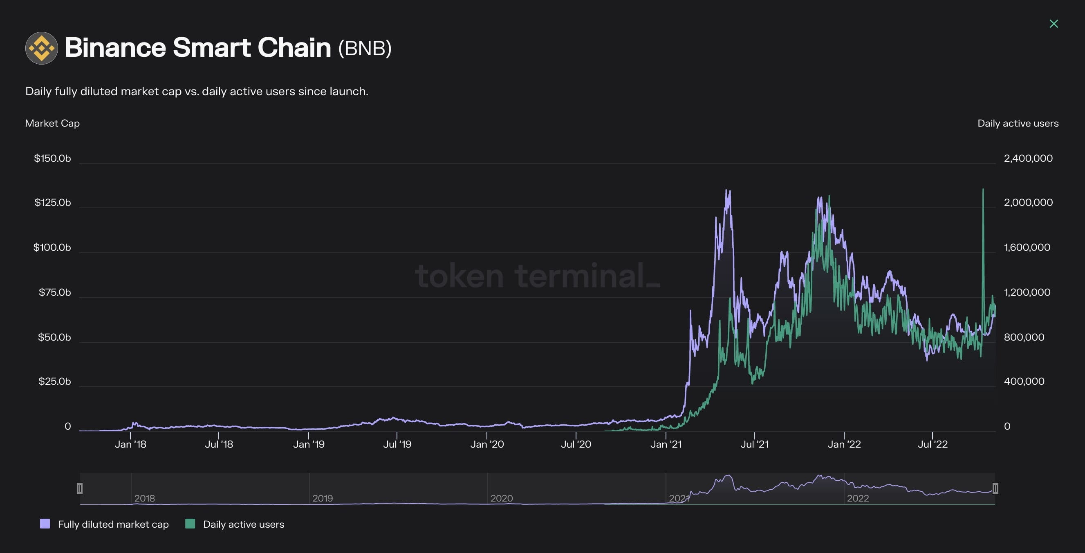Viewport: 1085px width, 553px height.
Task: Toggle the Fully diluted market cap series
Action: (113, 524)
